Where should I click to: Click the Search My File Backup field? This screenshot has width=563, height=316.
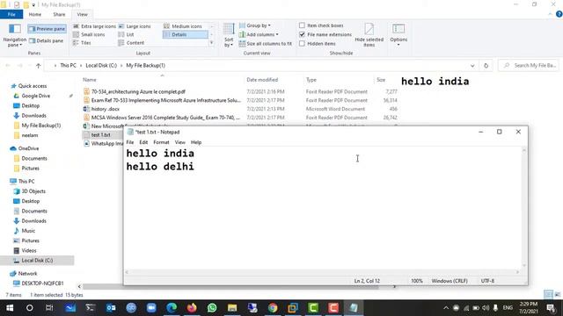[529, 65]
